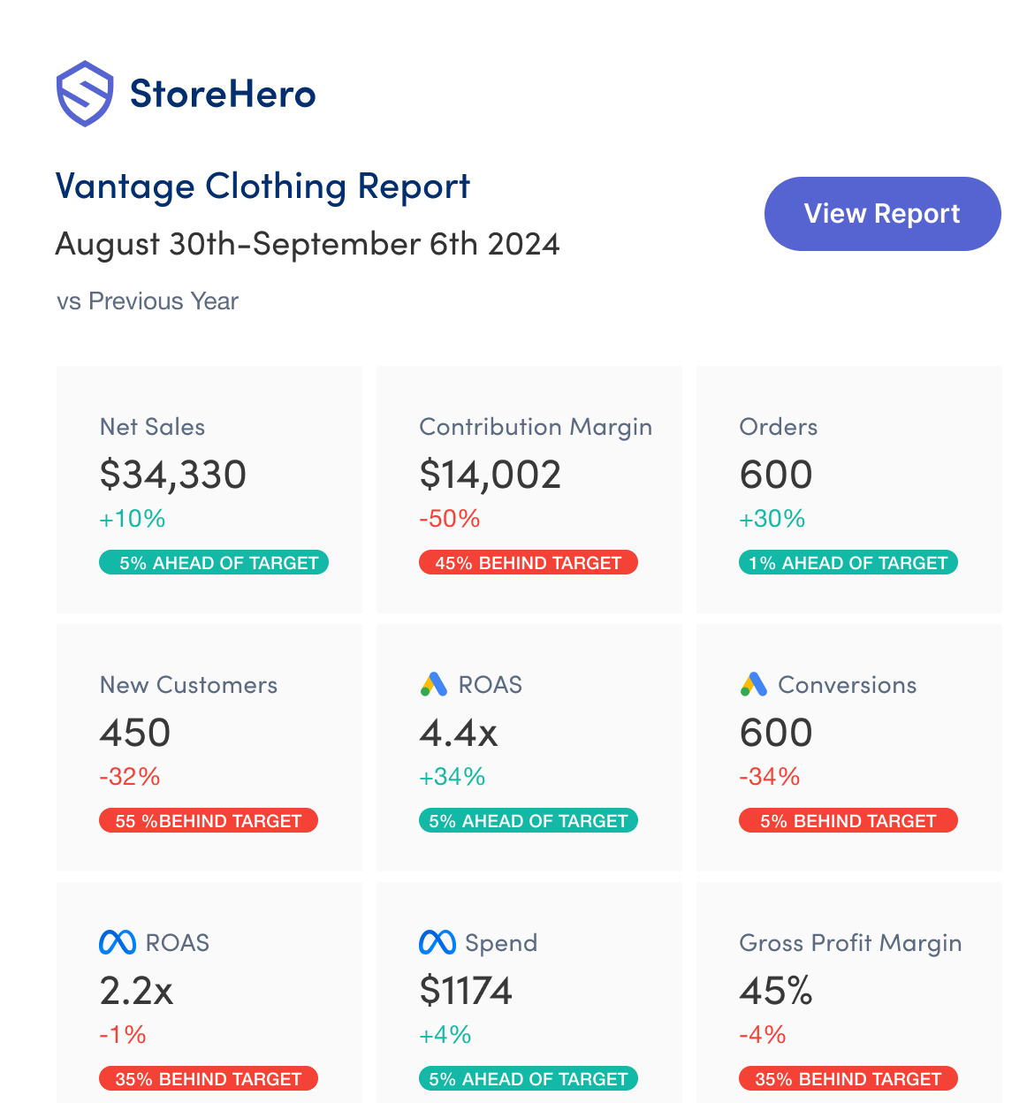Click the vs Previous Year comparison text
This screenshot has height=1103, width=1027.
click(148, 301)
